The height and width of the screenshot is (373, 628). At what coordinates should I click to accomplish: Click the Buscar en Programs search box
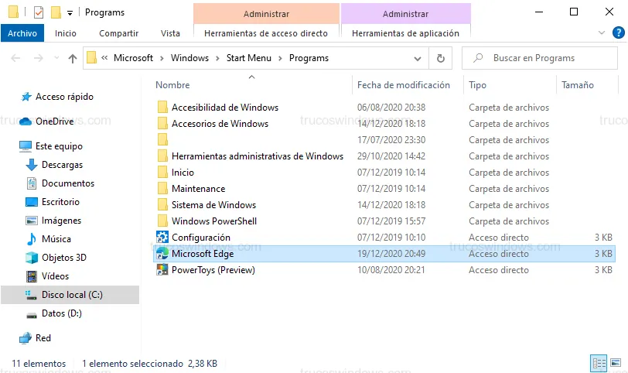[541, 58]
